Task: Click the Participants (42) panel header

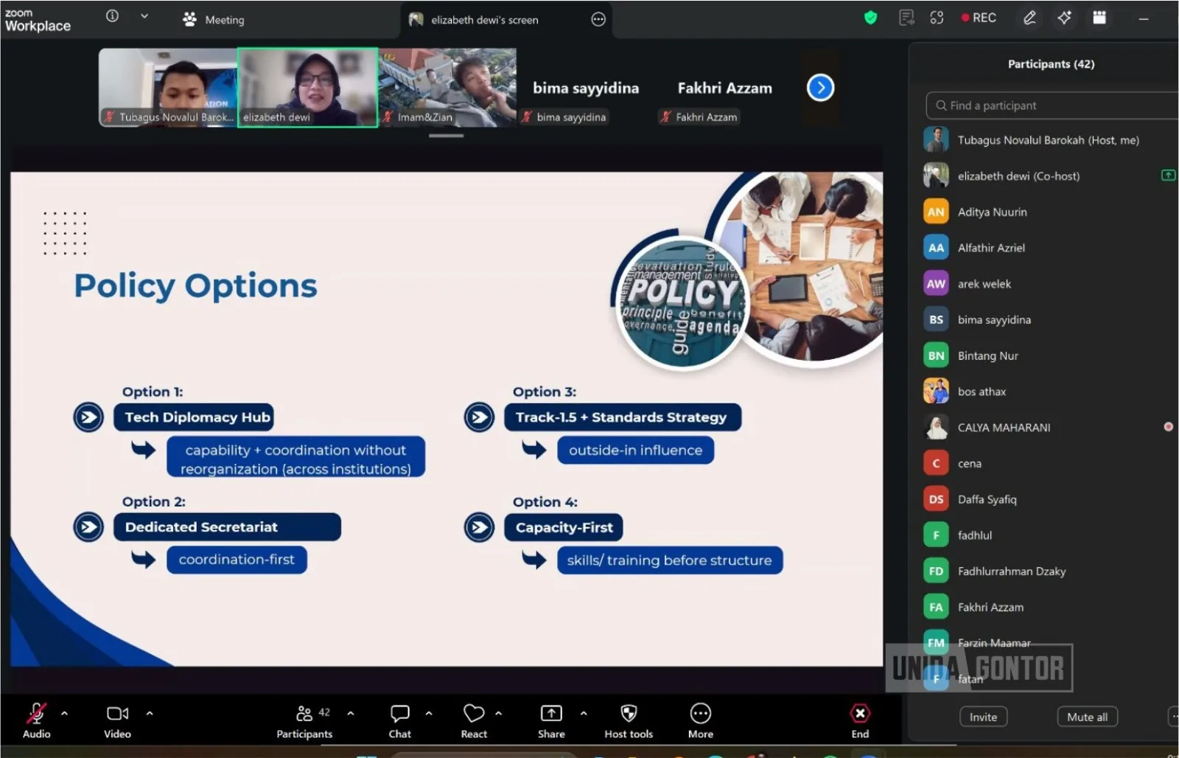Action: 1051,64
